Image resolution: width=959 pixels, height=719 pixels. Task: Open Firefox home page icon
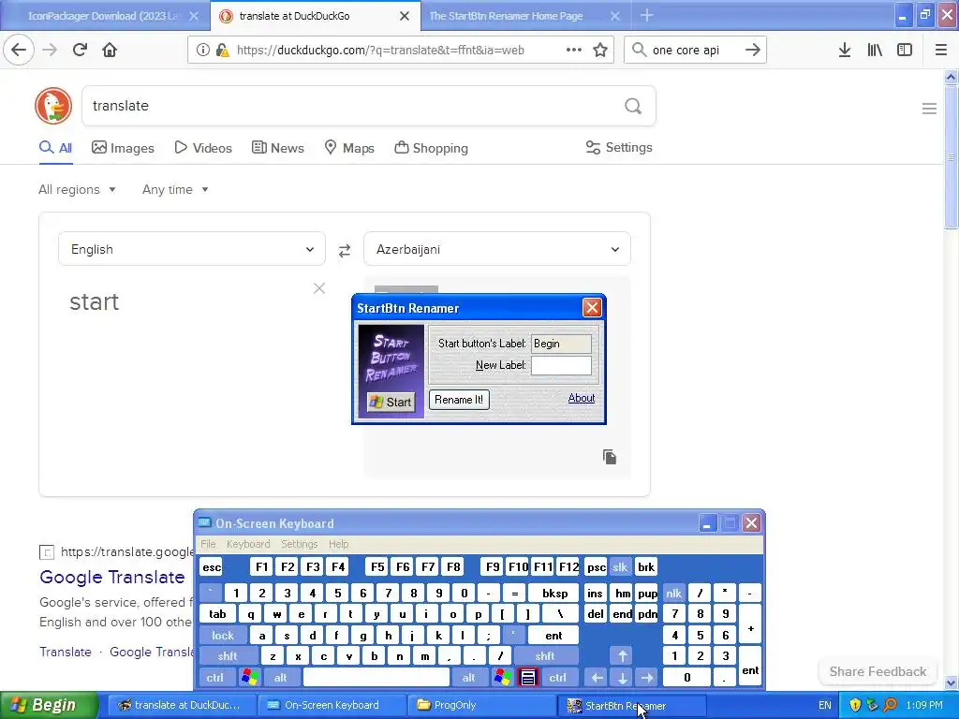110,50
